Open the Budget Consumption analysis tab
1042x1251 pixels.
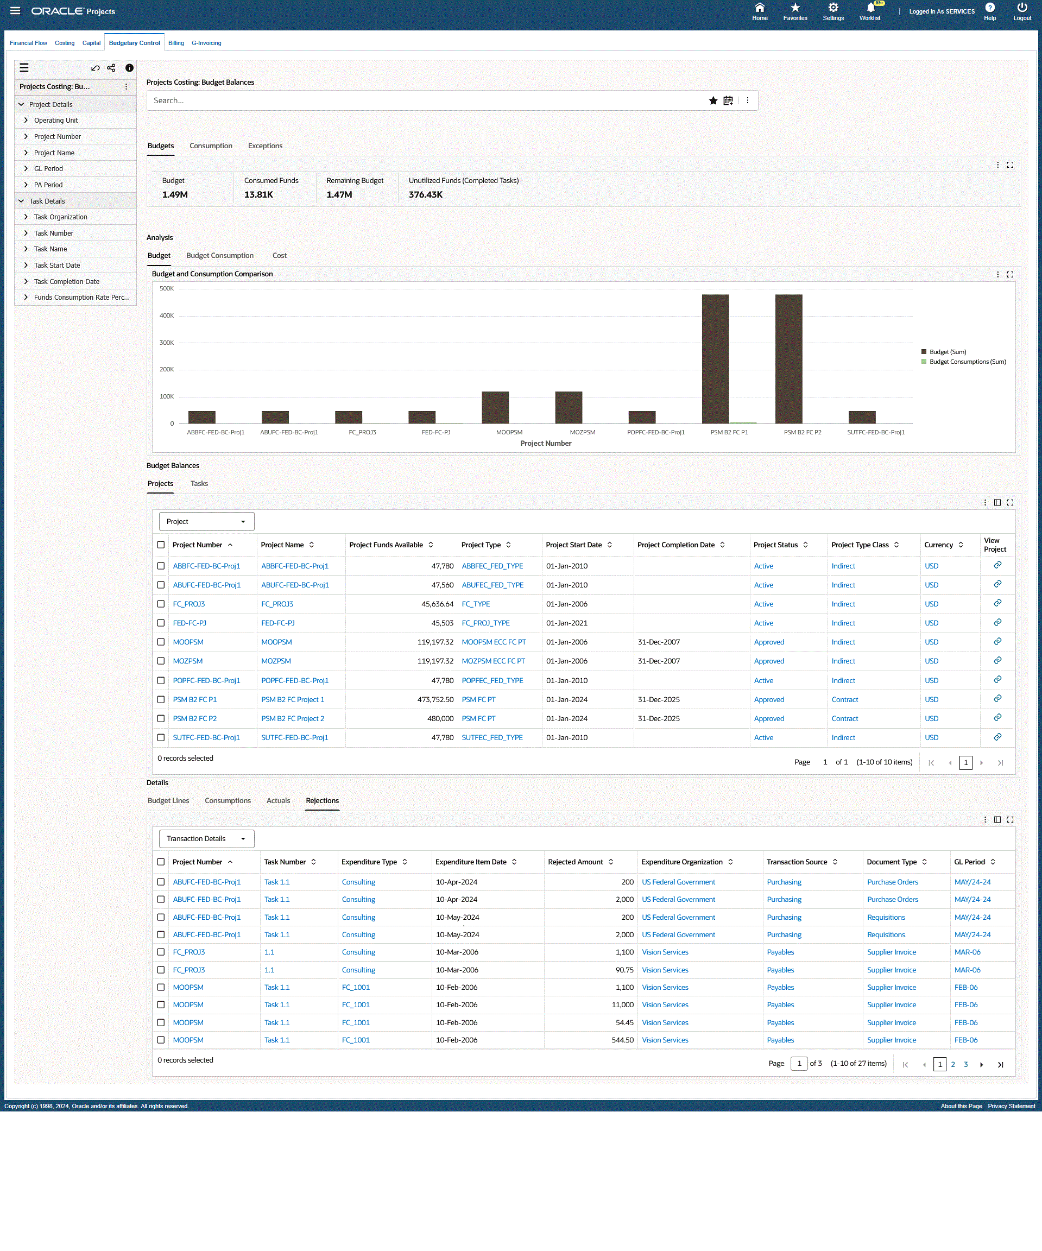[220, 256]
